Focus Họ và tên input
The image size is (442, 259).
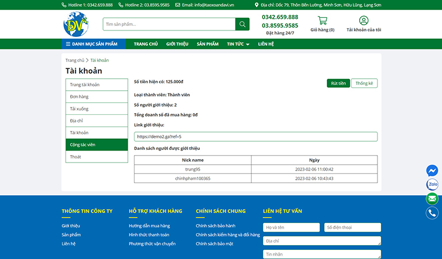pyautogui.click(x=291, y=227)
